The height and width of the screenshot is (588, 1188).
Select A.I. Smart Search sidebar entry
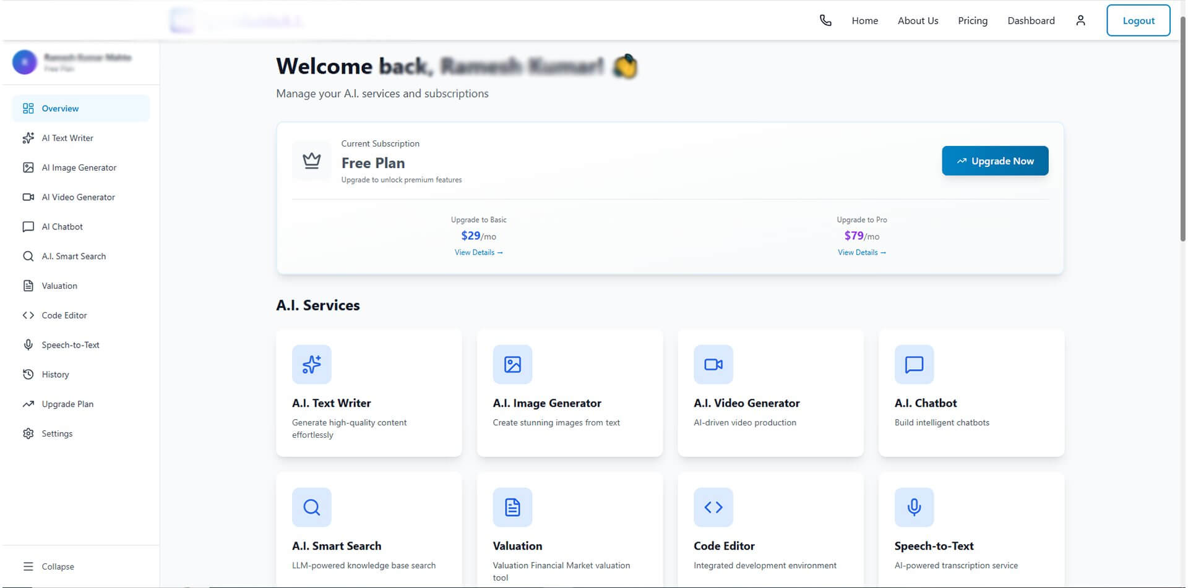click(80, 256)
